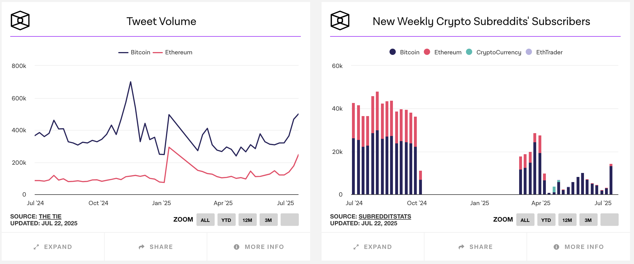Image resolution: width=634 pixels, height=264 pixels.
Task: Click the share arrow icon under the subscribers chart
Action: point(461,247)
